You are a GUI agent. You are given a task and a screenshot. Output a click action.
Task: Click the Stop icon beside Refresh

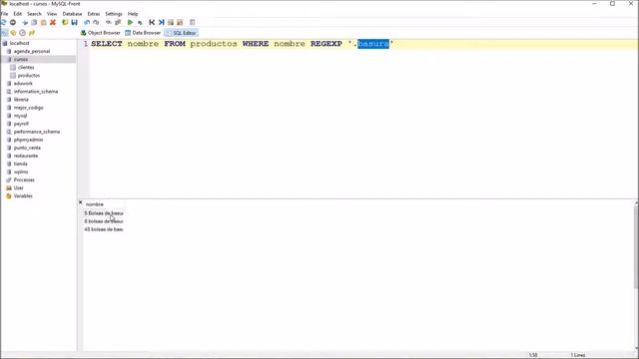[13, 22]
